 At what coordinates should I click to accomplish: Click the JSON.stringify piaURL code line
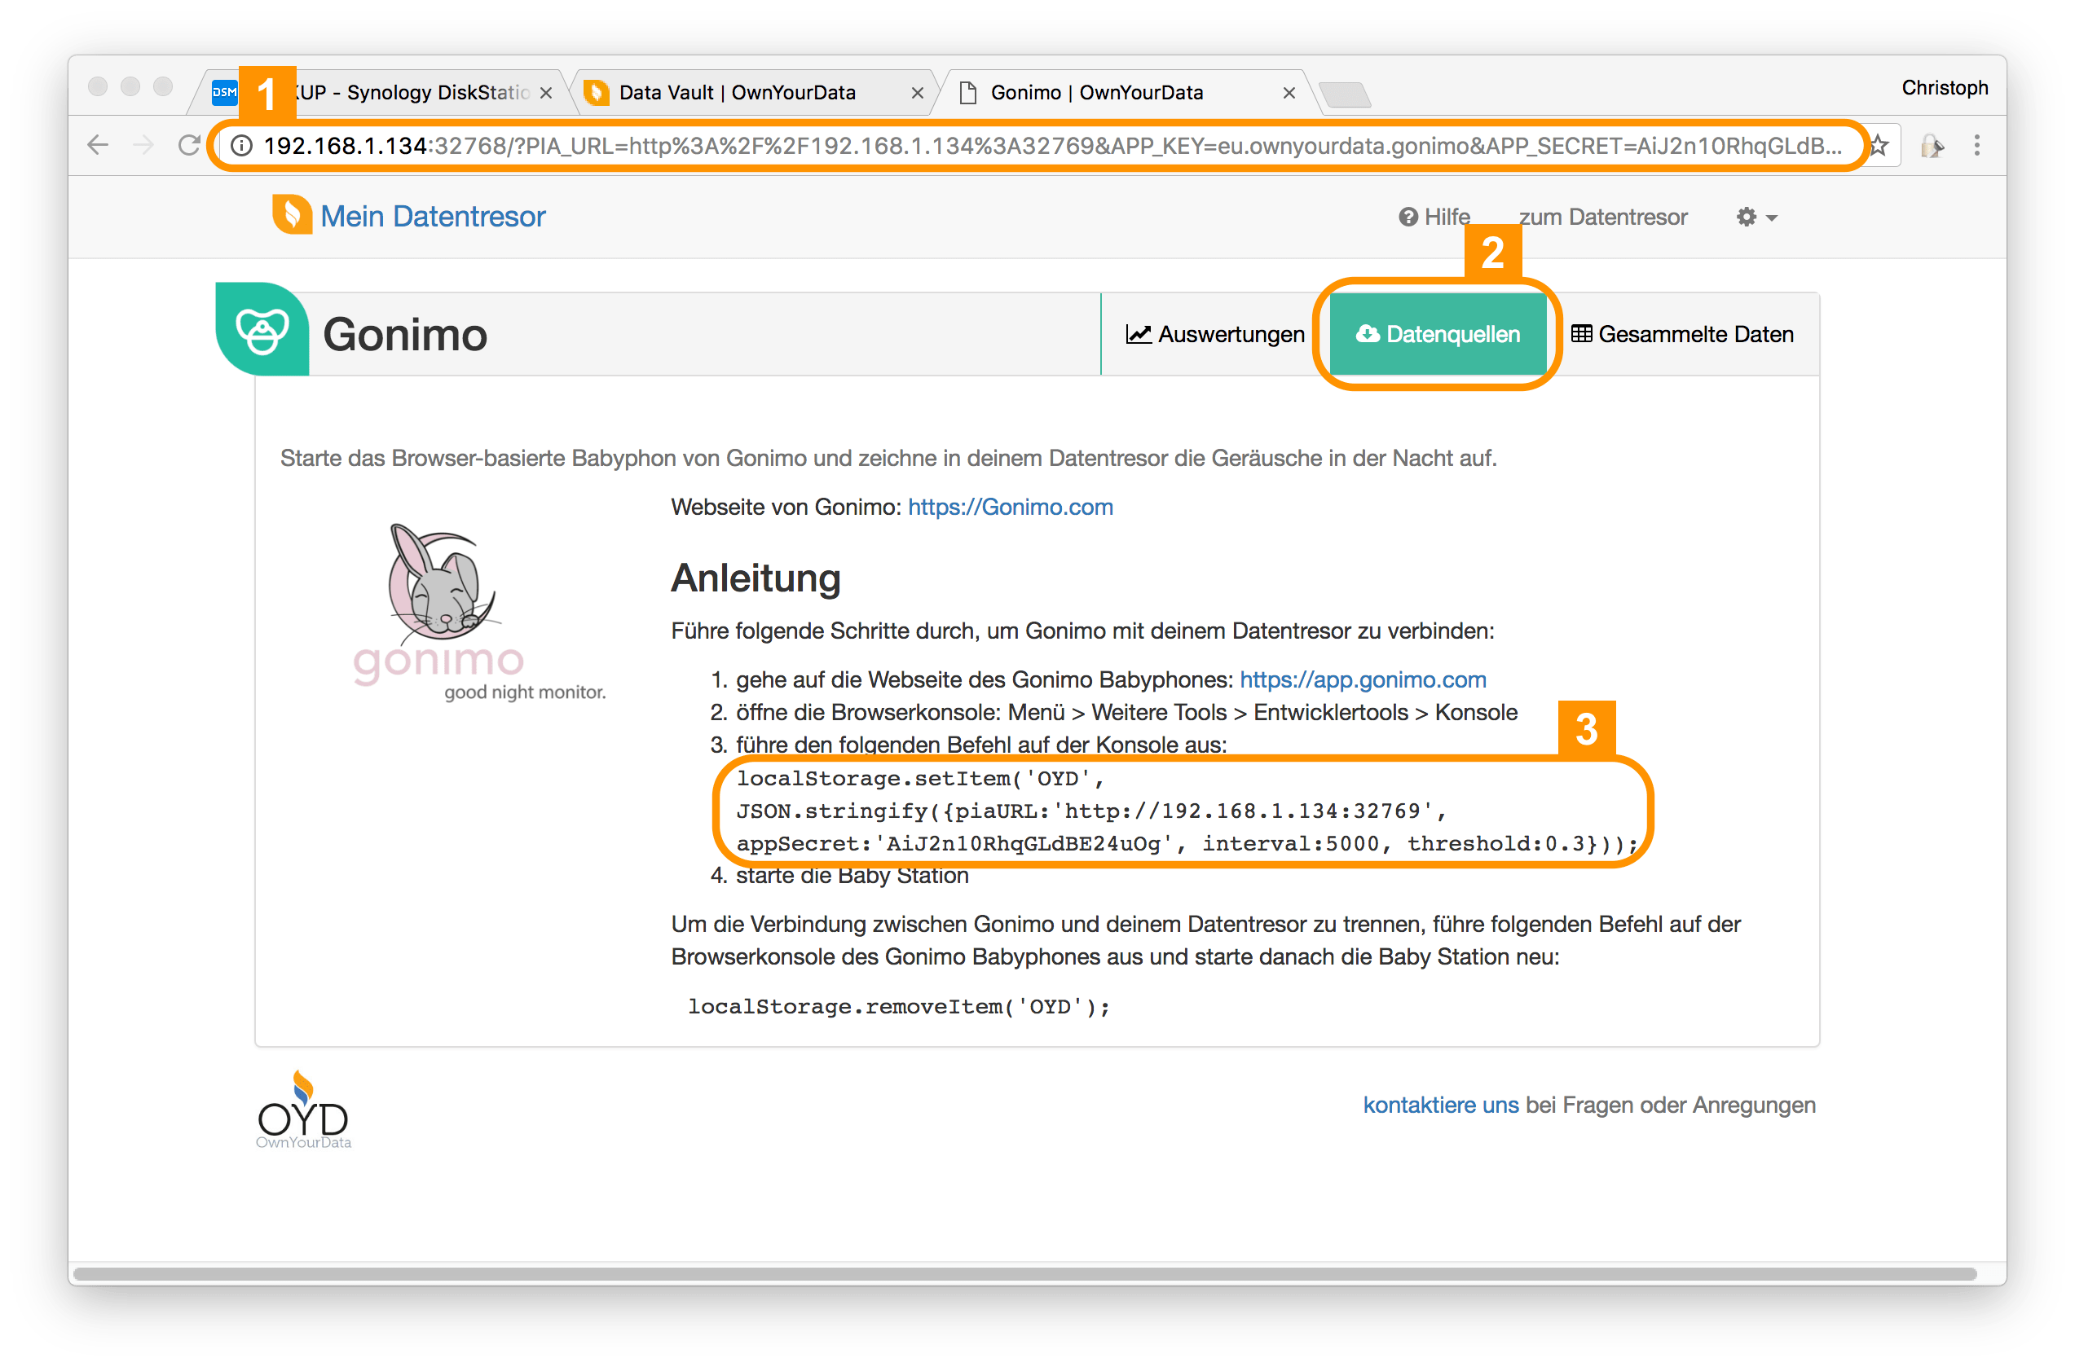click(x=1092, y=811)
